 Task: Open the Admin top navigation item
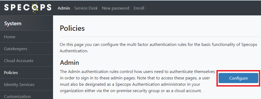point(64,8)
